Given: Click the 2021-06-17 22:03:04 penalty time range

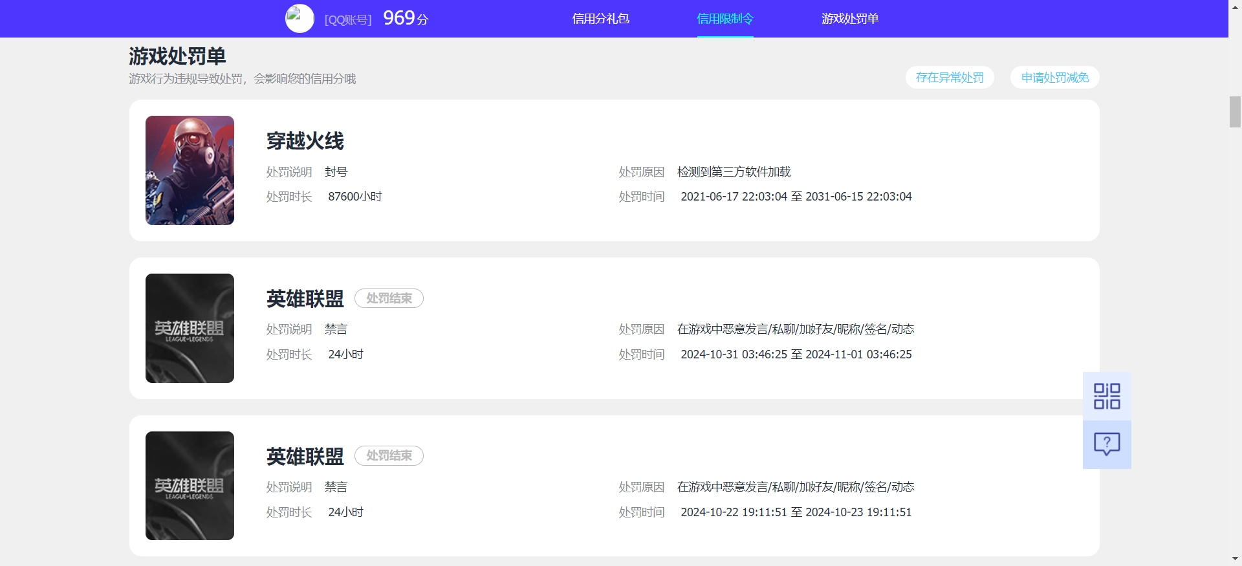Looking at the screenshot, I should [x=796, y=197].
